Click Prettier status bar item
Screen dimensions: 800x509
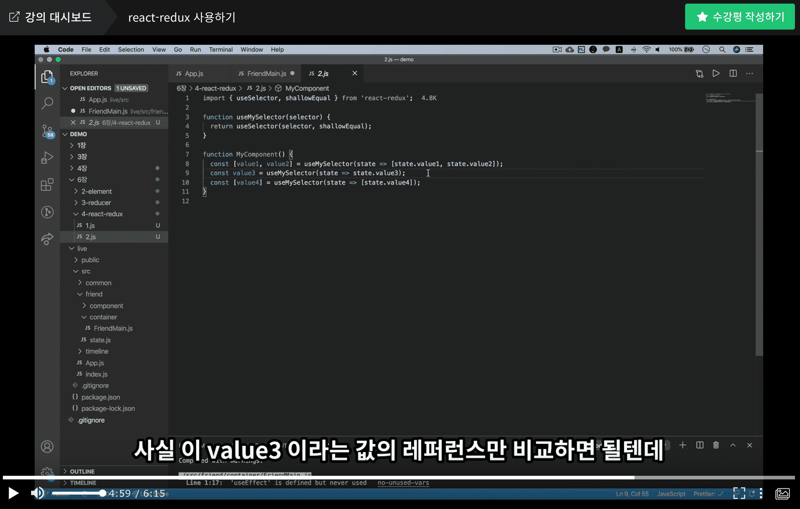pos(708,494)
